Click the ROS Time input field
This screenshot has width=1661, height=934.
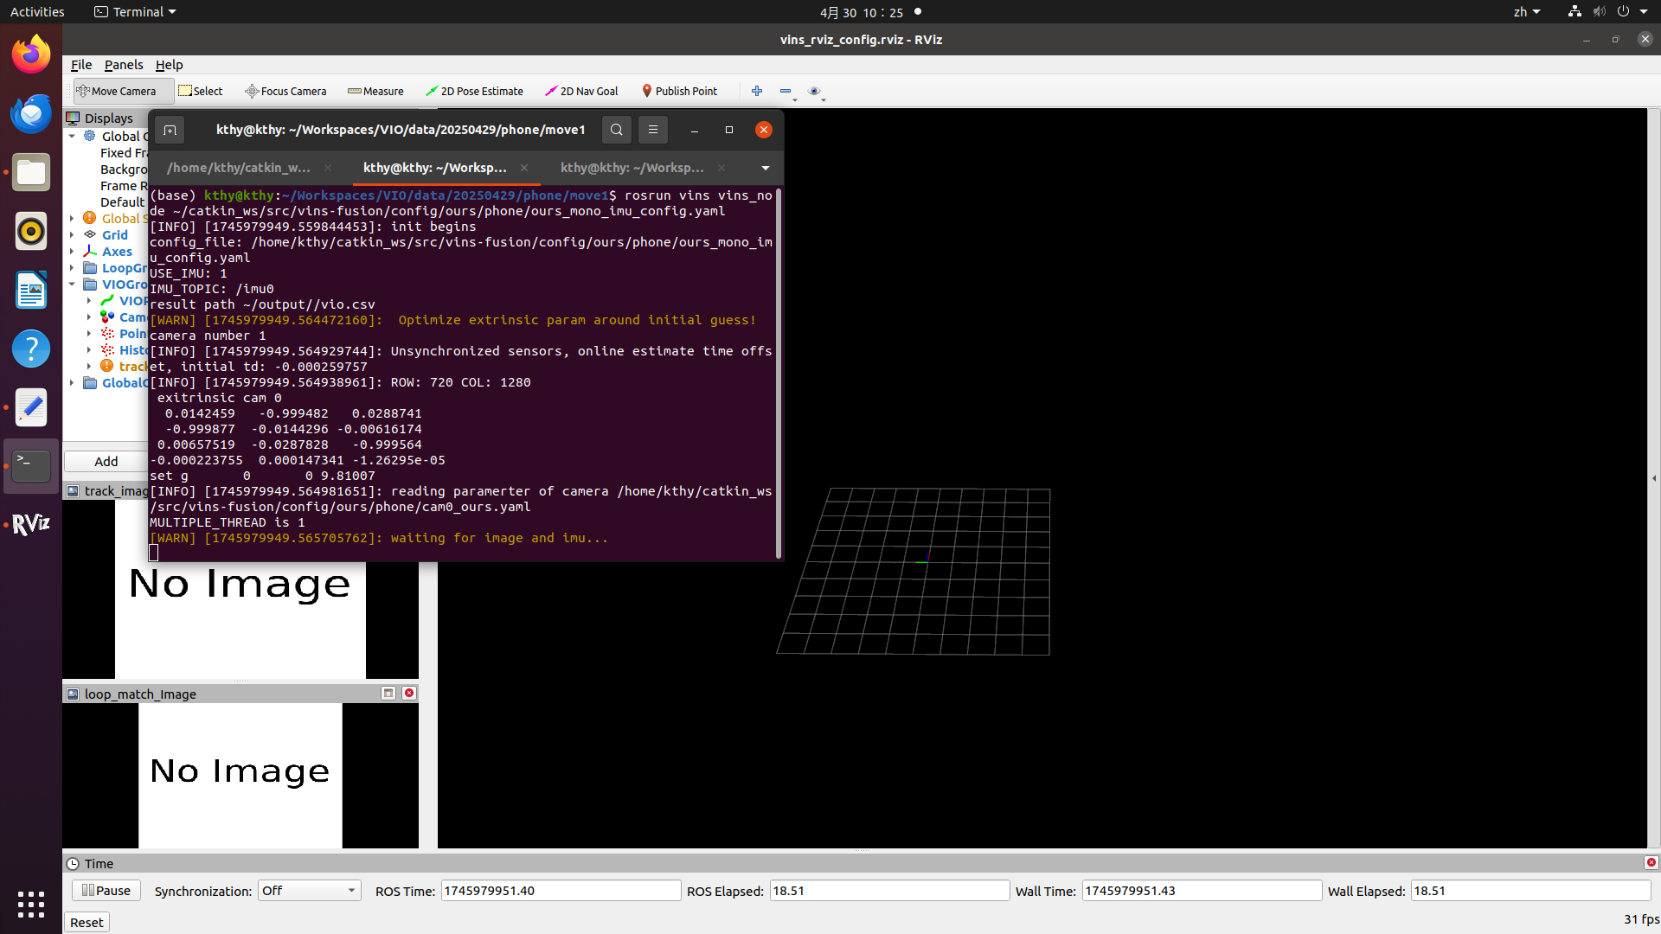coord(561,891)
